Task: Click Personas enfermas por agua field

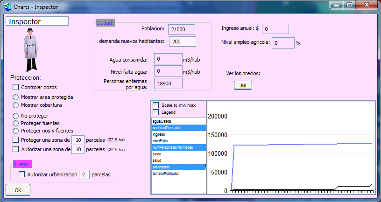Action: click(168, 84)
